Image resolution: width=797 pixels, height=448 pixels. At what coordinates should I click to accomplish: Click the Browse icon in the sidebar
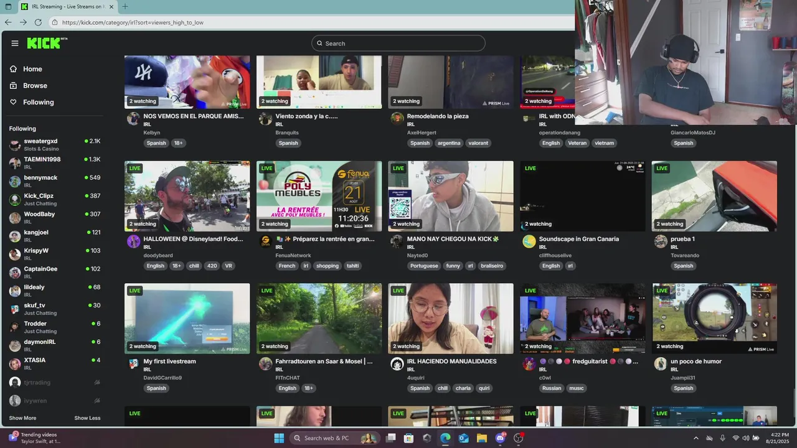click(14, 85)
